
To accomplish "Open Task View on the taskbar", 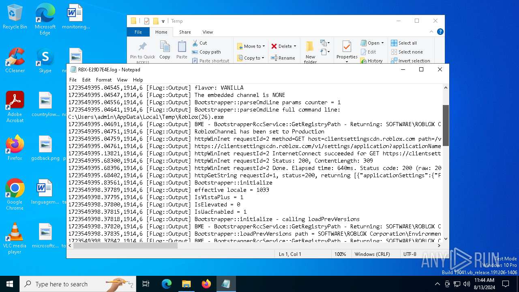I will [x=146, y=284].
